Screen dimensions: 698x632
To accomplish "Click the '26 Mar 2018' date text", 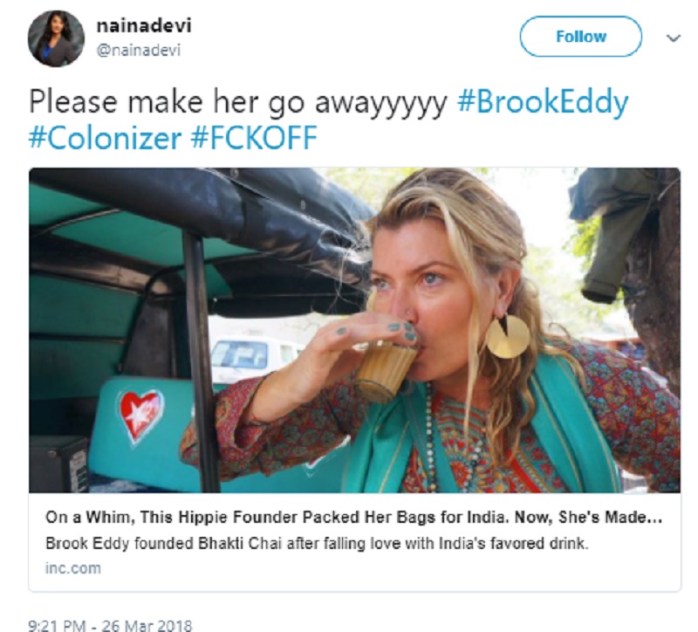I will click(147, 625).
